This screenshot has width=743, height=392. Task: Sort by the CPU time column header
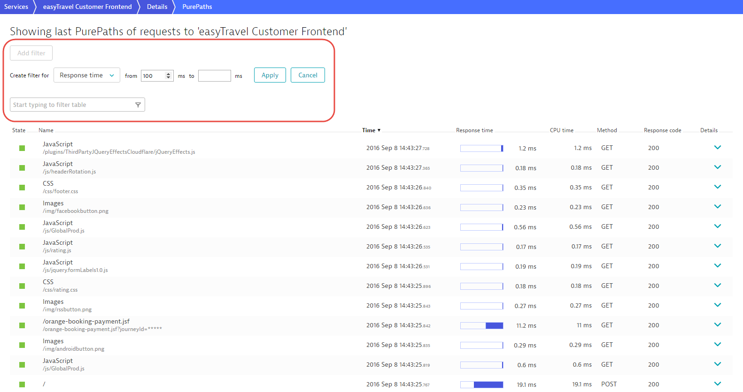coord(562,130)
